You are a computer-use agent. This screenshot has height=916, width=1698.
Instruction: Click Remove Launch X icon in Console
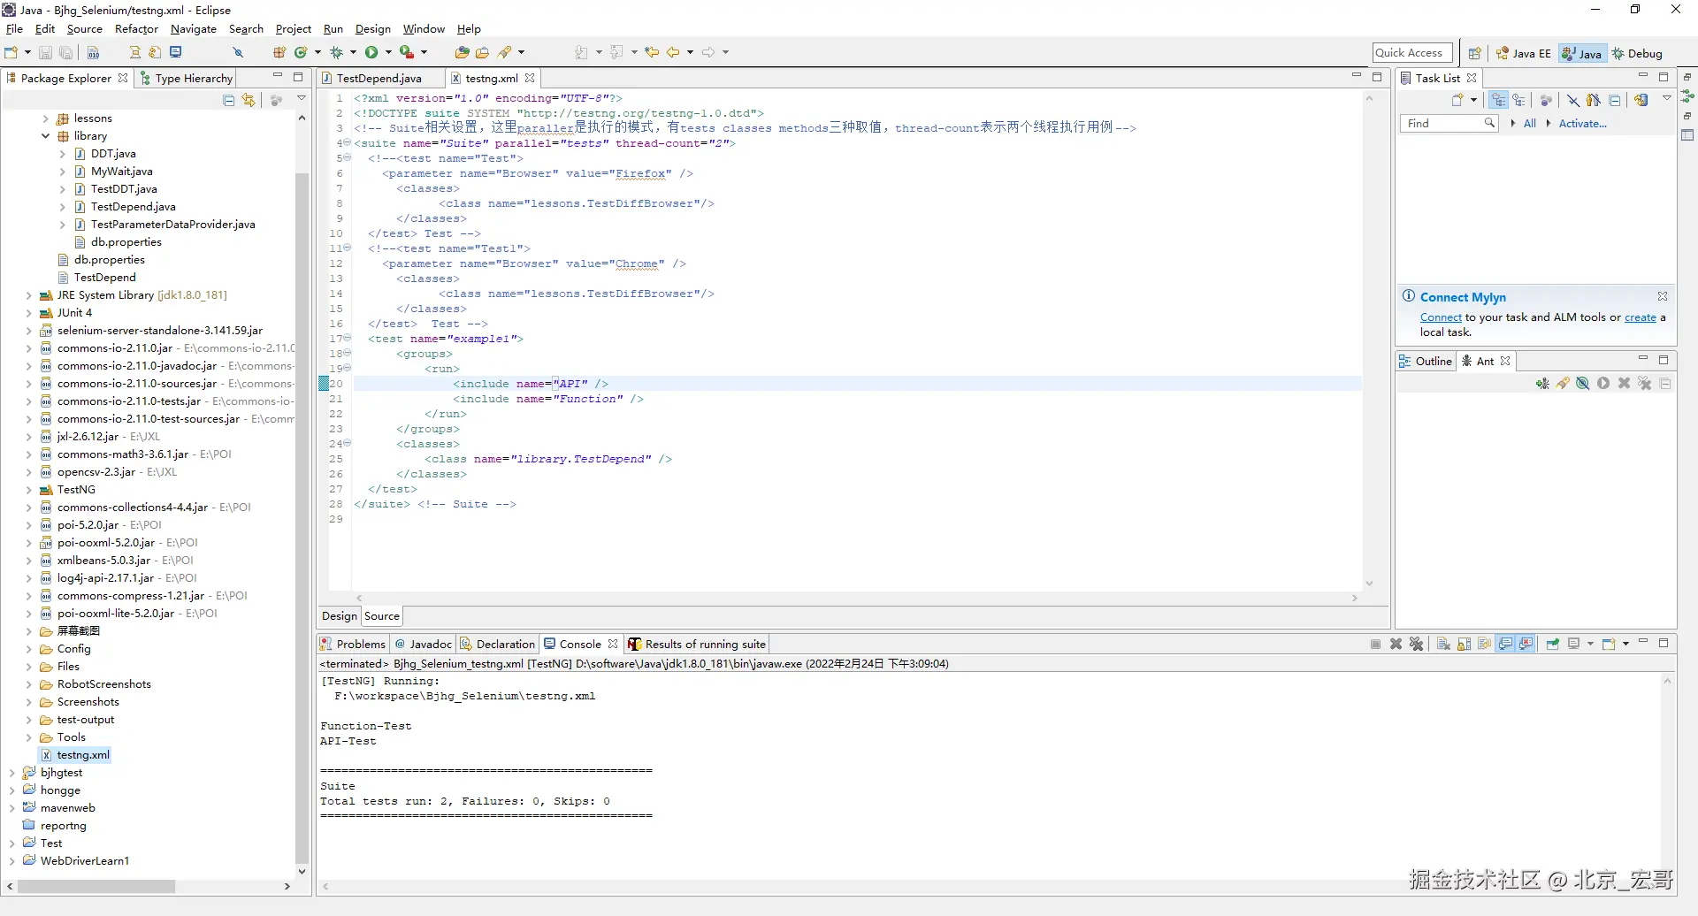(1396, 644)
